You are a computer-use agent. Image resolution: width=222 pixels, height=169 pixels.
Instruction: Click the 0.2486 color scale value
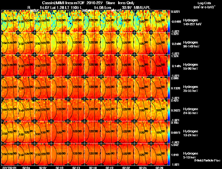pyautogui.click(x=176, y=44)
